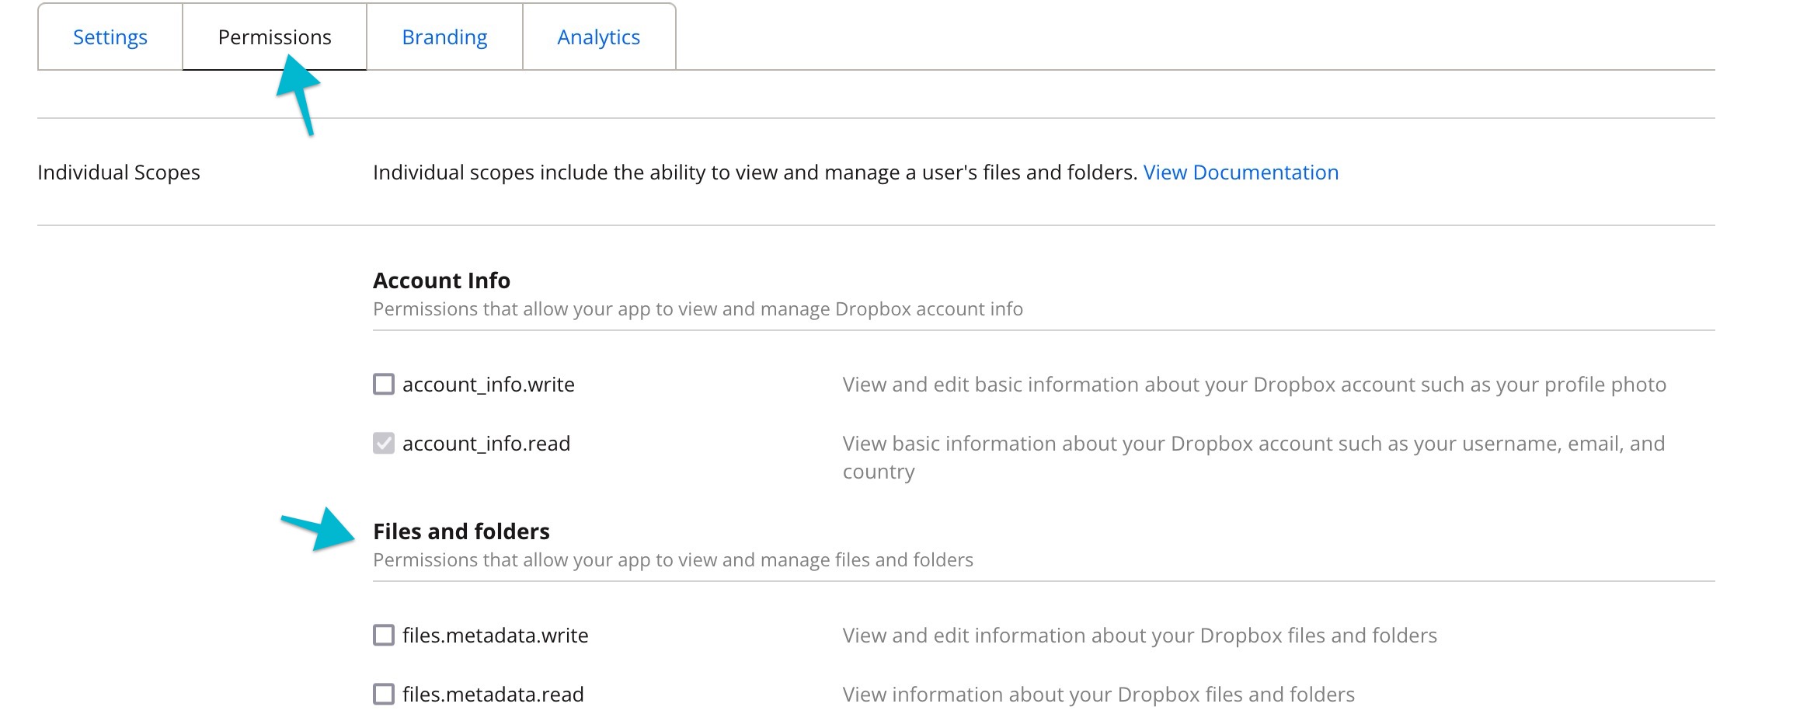Viewport: 1793px width, 721px height.
Task: Click description 'View and edit information about your Dropbox files'
Action: (1140, 635)
